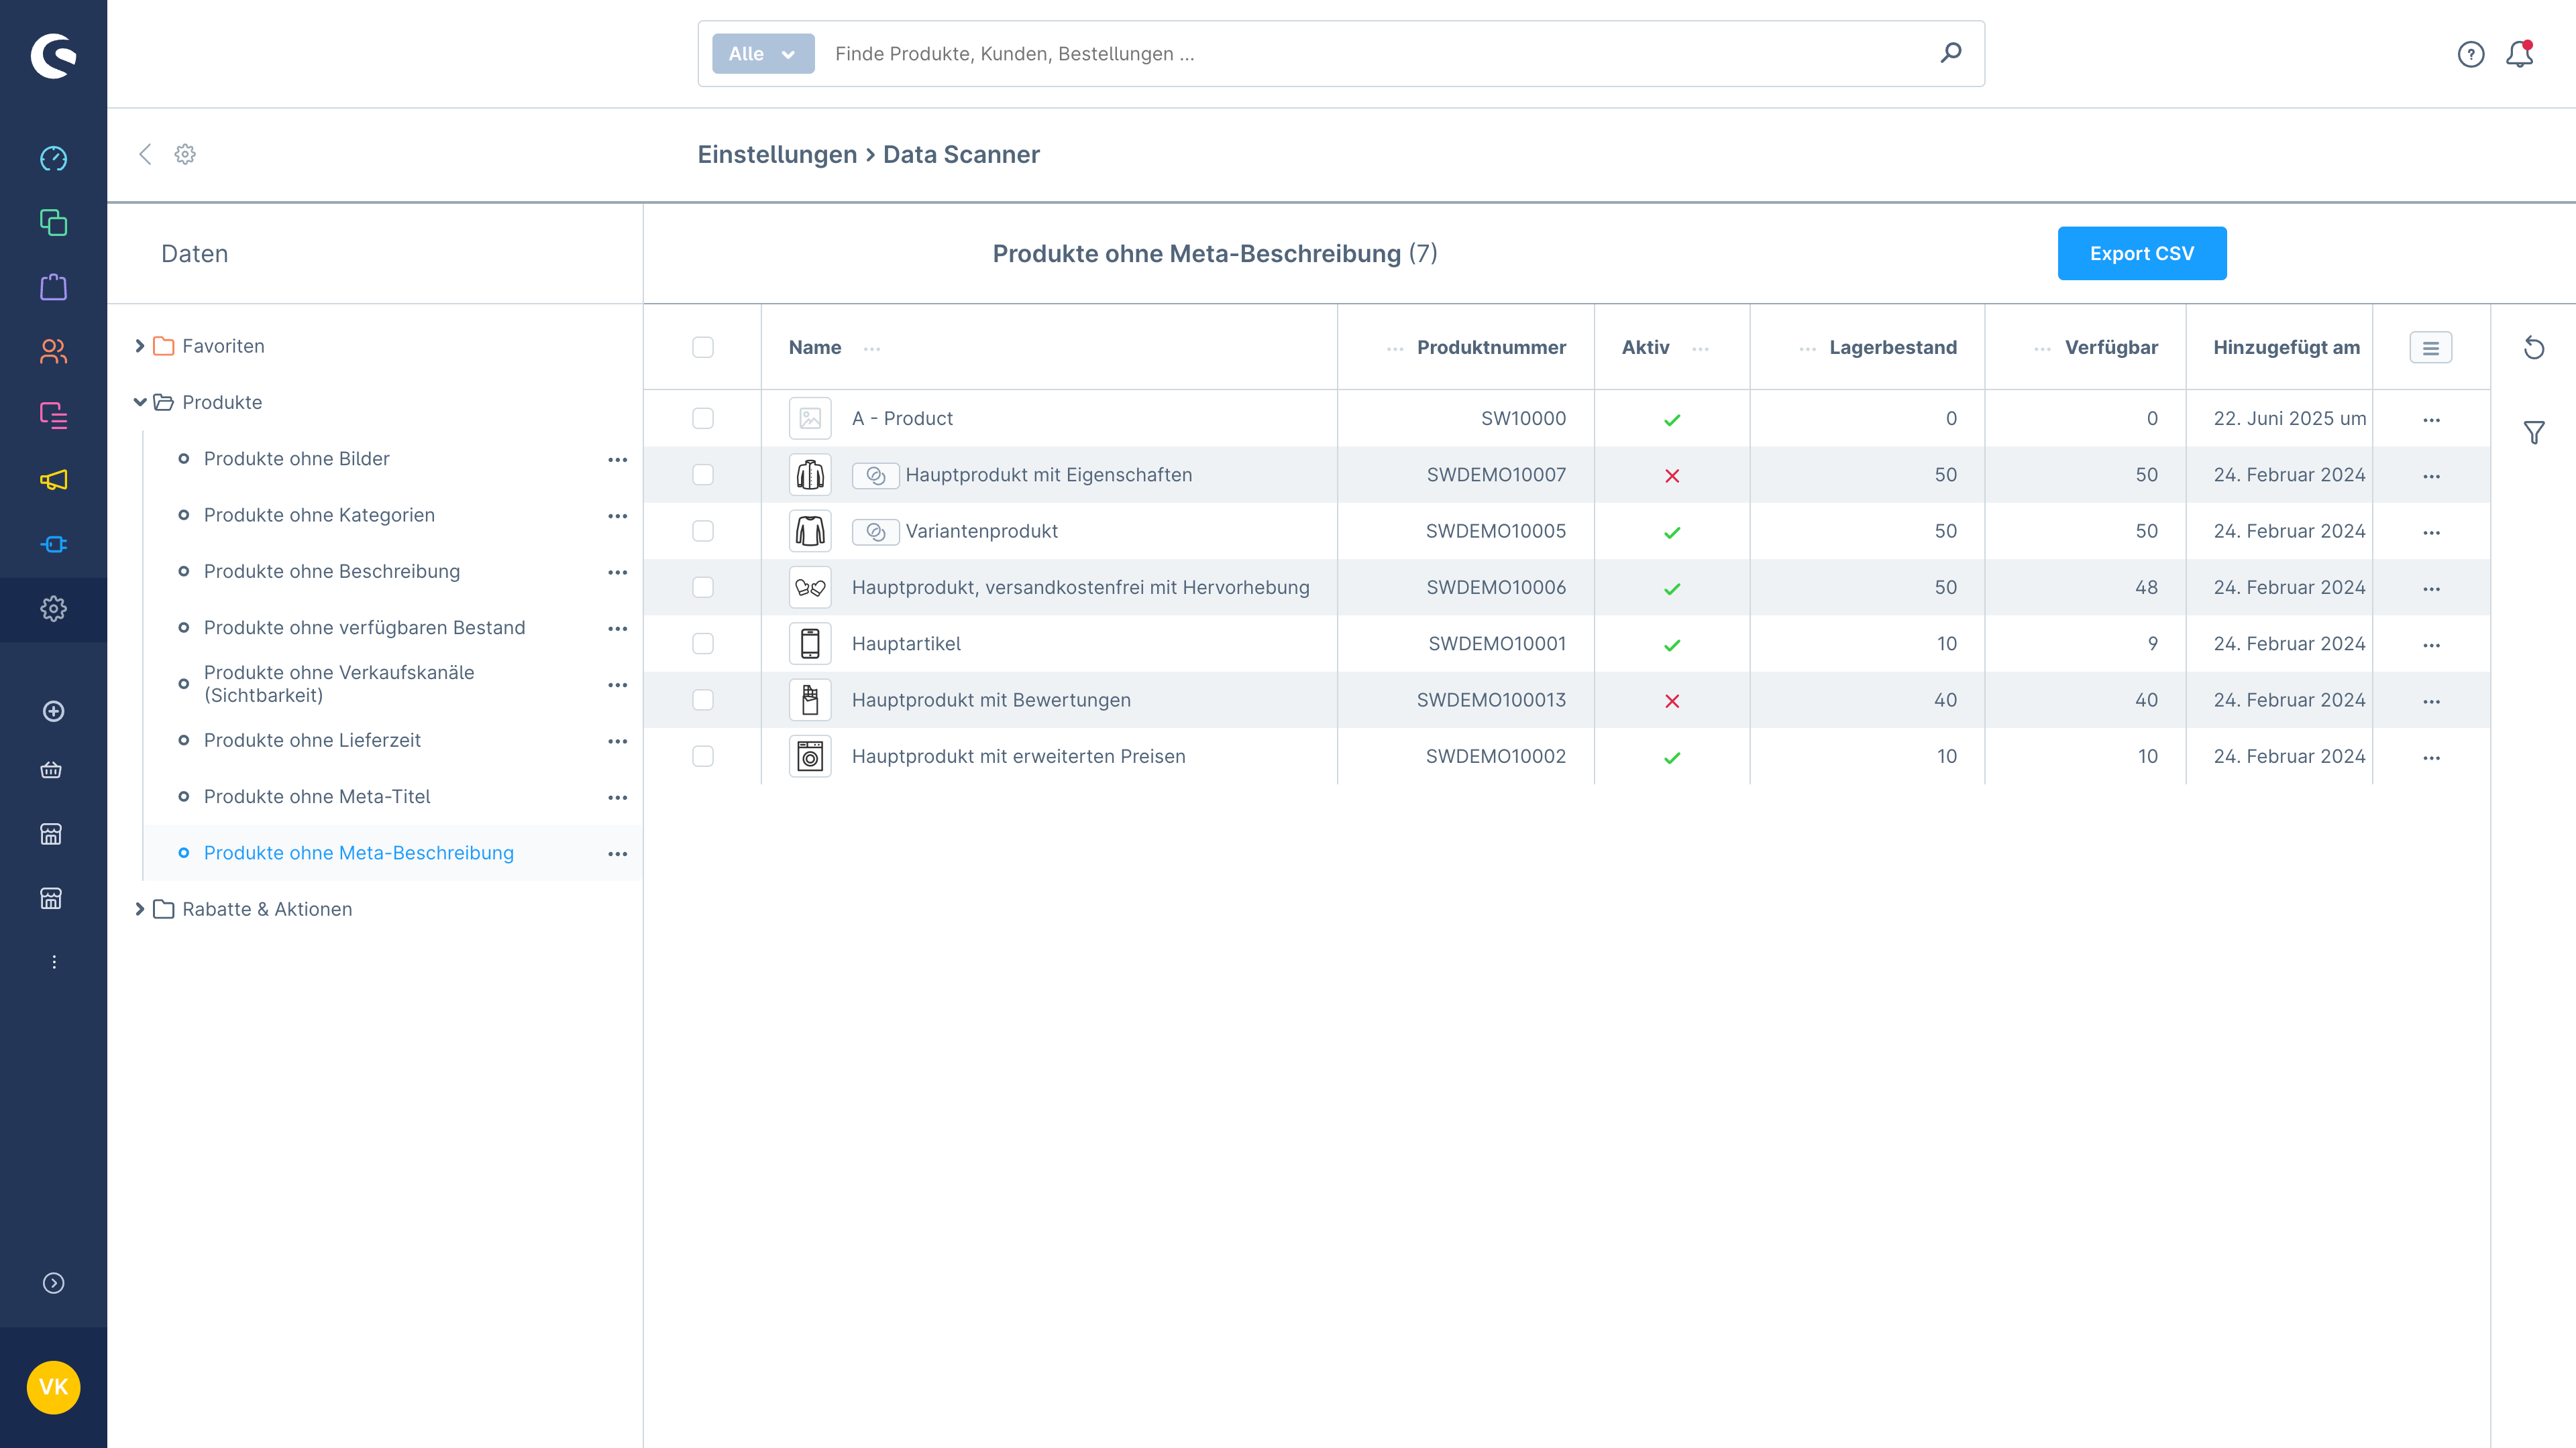Open the VK user avatar menu

pos(53,1387)
